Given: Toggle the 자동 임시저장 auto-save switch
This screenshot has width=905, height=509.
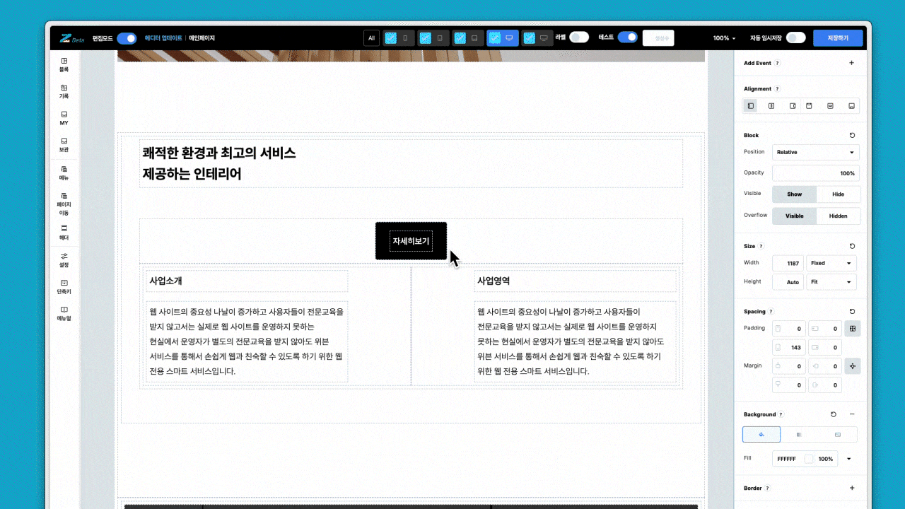Looking at the screenshot, I should (795, 38).
